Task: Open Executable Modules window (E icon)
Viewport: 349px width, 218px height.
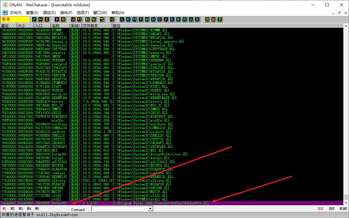Action: point(128,19)
